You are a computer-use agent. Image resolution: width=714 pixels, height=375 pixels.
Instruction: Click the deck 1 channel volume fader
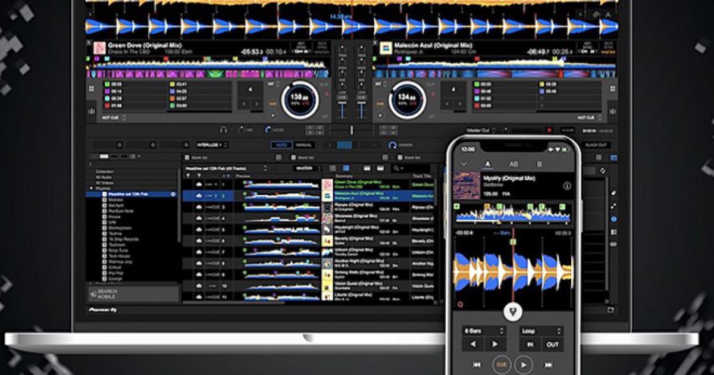click(x=343, y=111)
